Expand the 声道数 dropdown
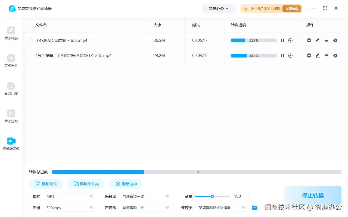348x217 pixels. tap(146, 208)
